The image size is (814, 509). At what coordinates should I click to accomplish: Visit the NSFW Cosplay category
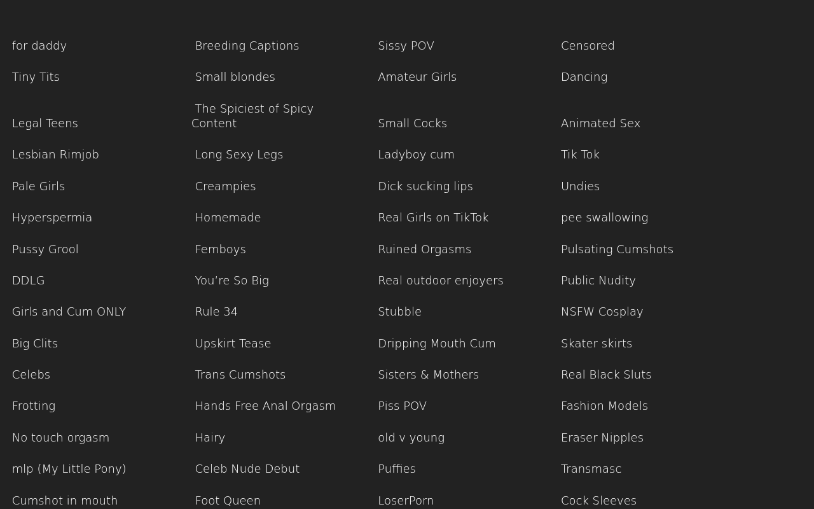pos(602,312)
